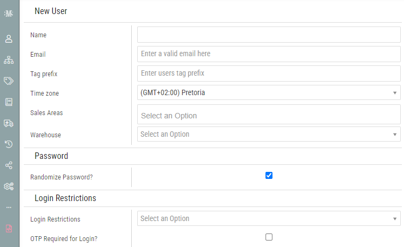This screenshot has width=404, height=247.
Task: Click the pink PDF document icon
Action: 9,228
